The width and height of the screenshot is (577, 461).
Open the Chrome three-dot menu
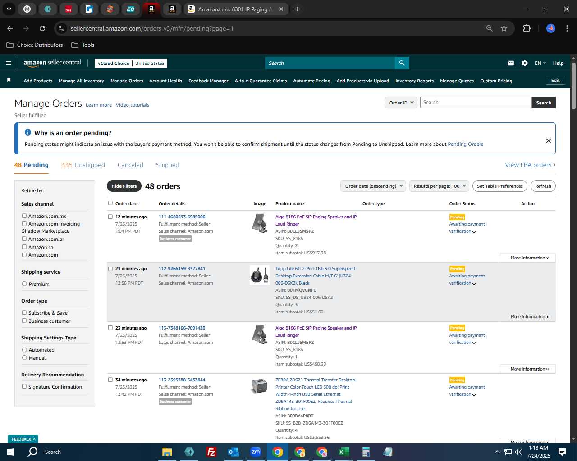[566, 28]
